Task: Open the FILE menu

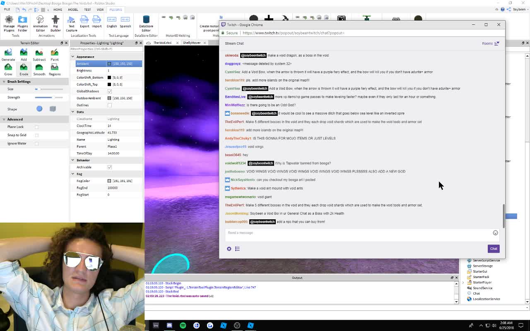Action: pos(7,10)
